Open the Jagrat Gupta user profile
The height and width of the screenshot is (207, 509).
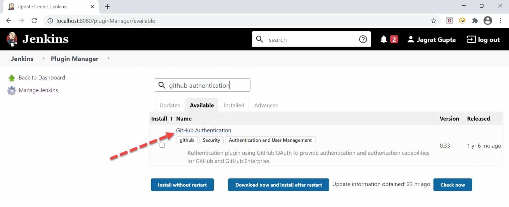(x=431, y=40)
